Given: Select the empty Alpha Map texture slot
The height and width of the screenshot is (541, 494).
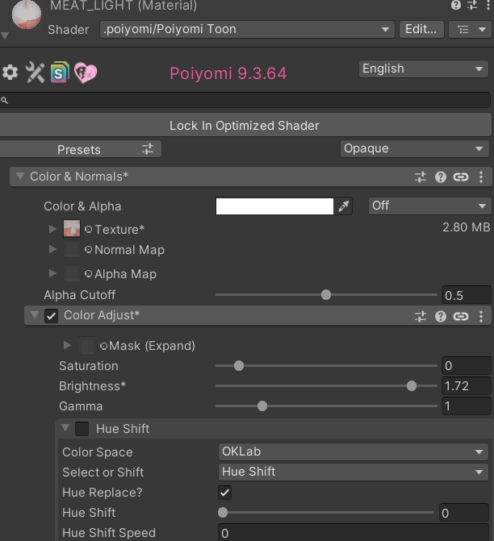Looking at the screenshot, I should (x=72, y=273).
